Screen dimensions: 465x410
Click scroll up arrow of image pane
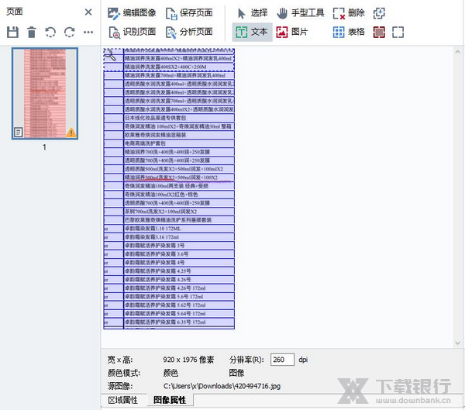[x=457, y=52]
